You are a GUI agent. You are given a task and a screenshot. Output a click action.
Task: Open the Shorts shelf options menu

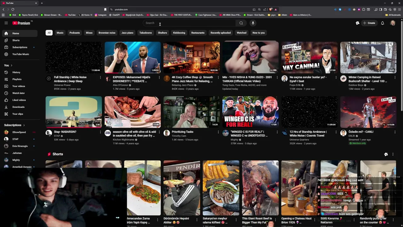click(x=393, y=154)
